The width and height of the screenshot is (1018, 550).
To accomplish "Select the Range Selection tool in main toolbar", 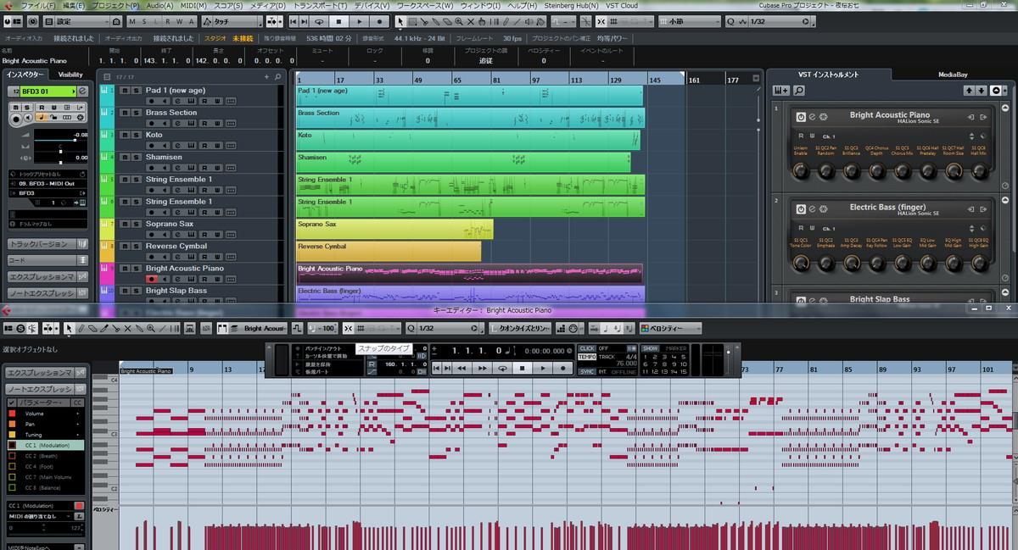I will 412,20.
